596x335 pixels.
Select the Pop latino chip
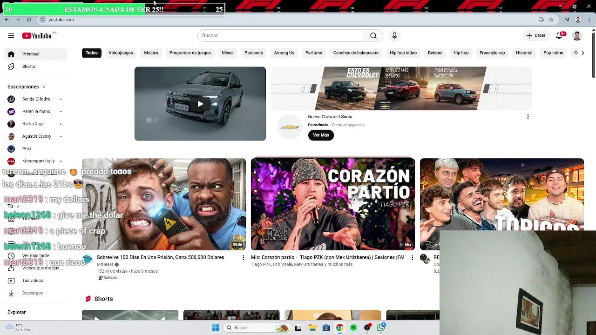click(x=553, y=53)
